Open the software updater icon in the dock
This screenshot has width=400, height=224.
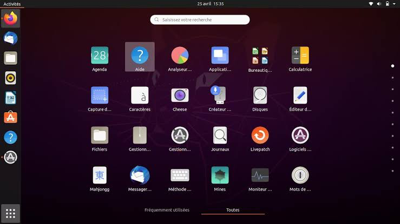pyautogui.click(x=10, y=157)
